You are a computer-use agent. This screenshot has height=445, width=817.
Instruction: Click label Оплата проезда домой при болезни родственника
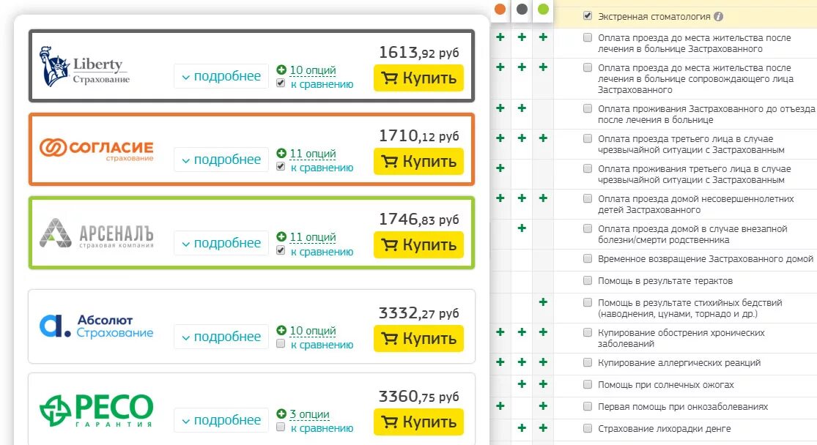pos(692,234)
